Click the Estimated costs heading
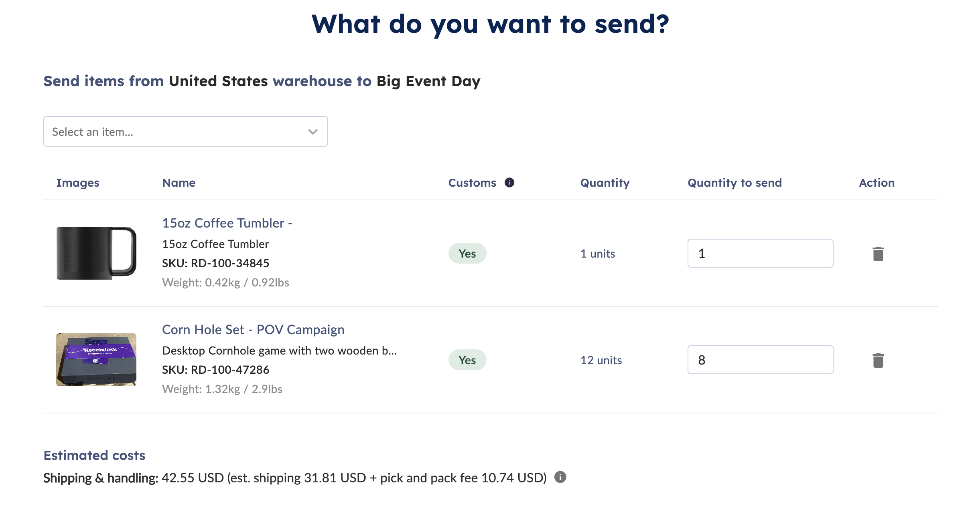Screen dimensions: 978x516 (x=94, y=455)
